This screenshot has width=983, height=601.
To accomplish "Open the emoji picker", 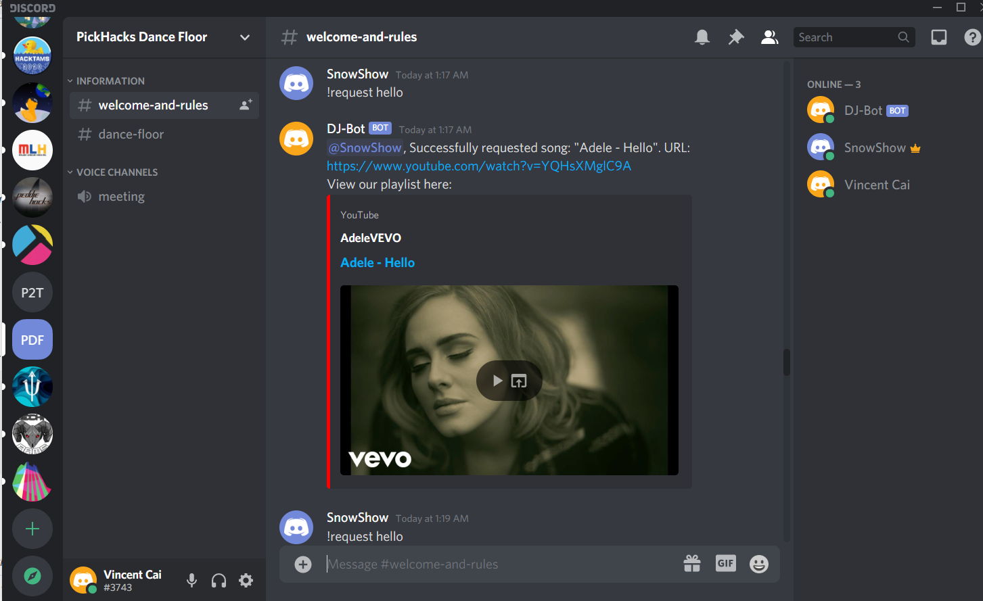I will 759,564.
